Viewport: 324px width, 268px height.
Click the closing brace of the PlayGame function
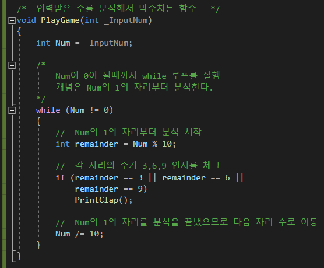[x=19, y=256]
